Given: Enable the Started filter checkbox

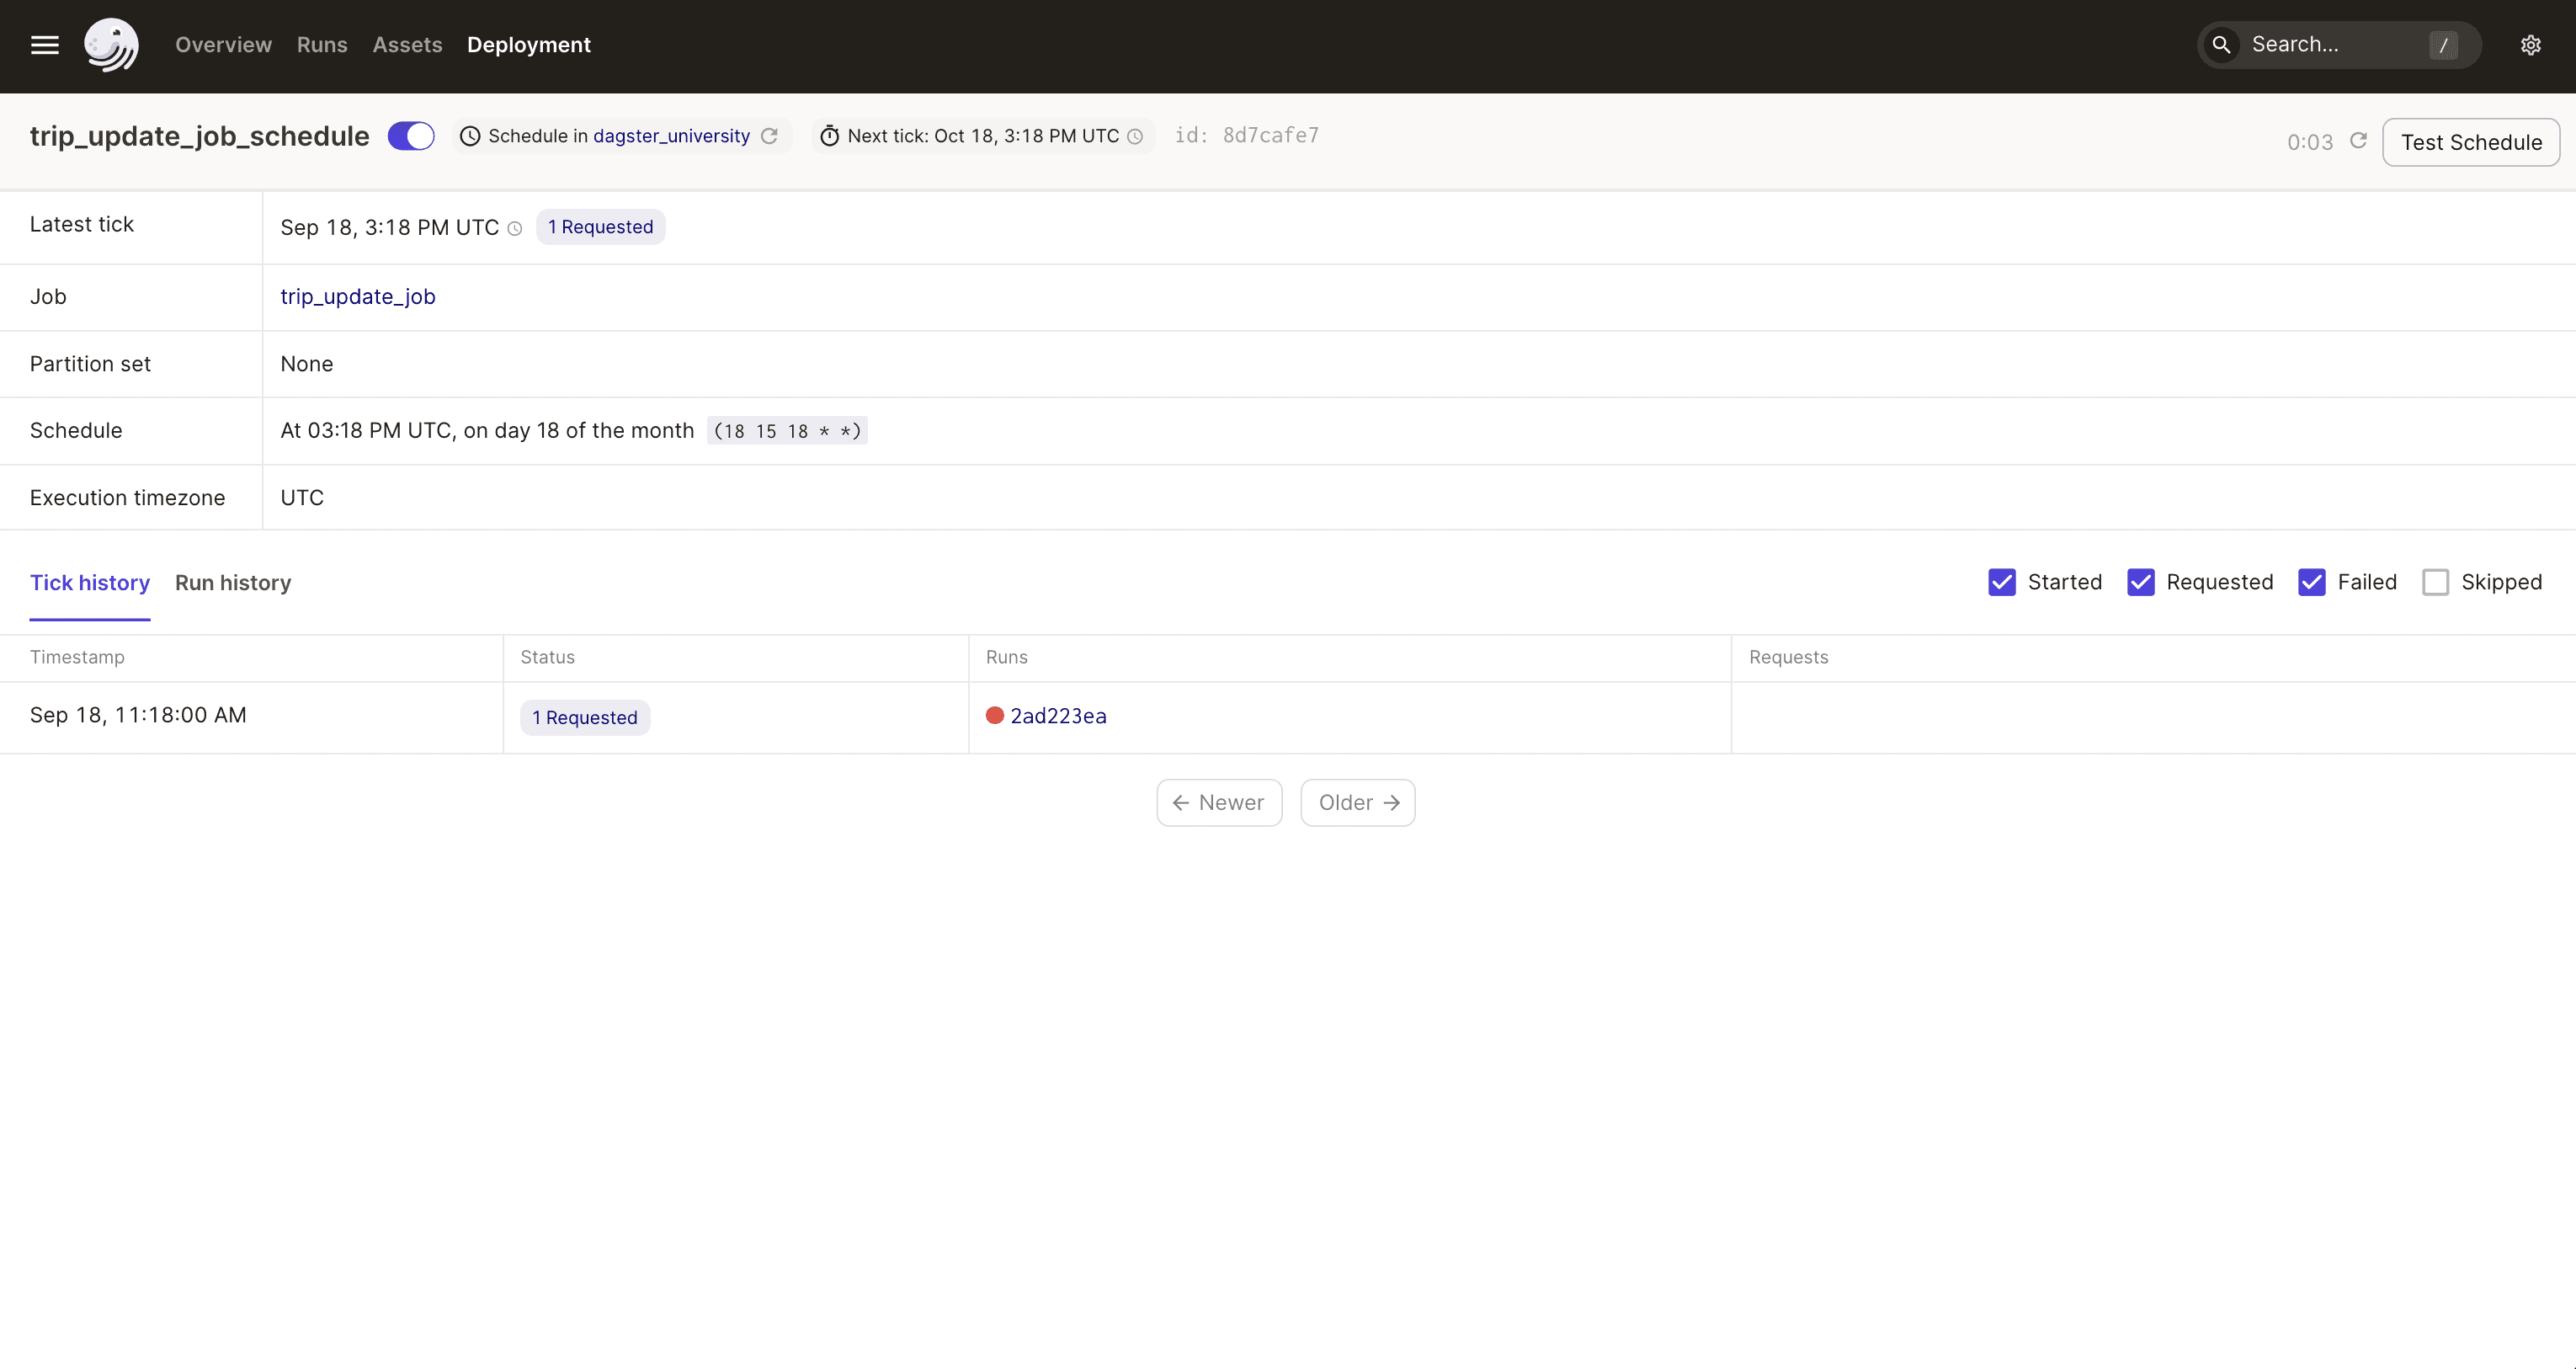Looking at the screenshot, I should [2004, 581].
